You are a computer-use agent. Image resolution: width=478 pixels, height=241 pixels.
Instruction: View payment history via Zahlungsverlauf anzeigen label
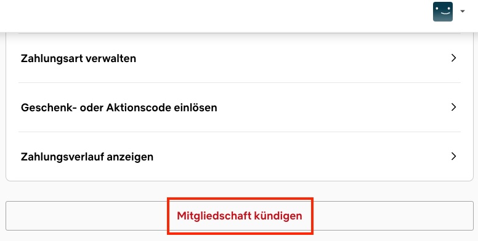coord(87,157)
